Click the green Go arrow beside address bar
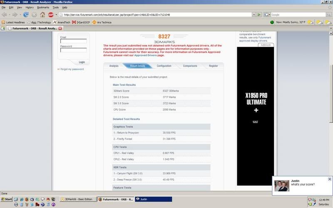Viewport: 333px width, 208px height. click(259, 15)
